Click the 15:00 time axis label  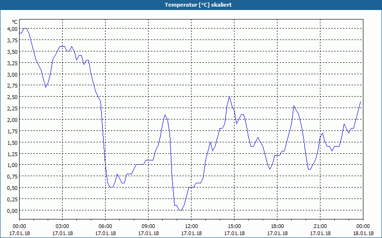click(234, 227)
